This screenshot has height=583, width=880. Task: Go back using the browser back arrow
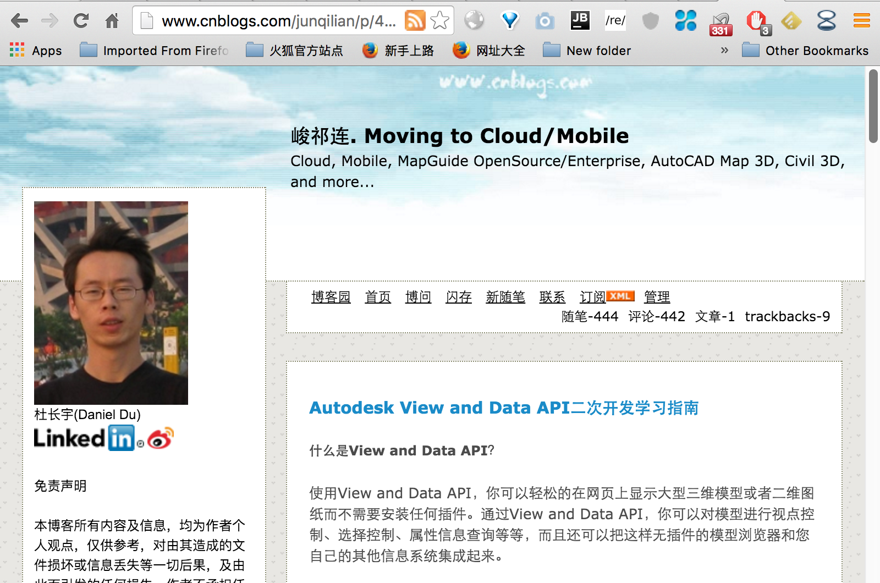(x=19, y=21)
